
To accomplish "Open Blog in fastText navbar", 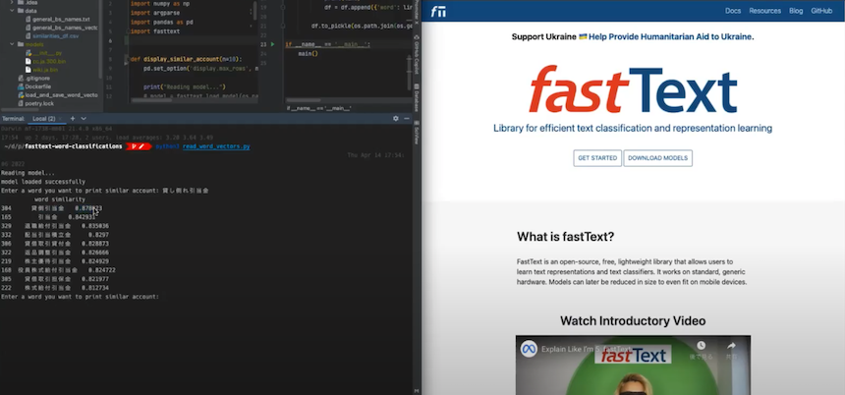I will tap(796, 11).
